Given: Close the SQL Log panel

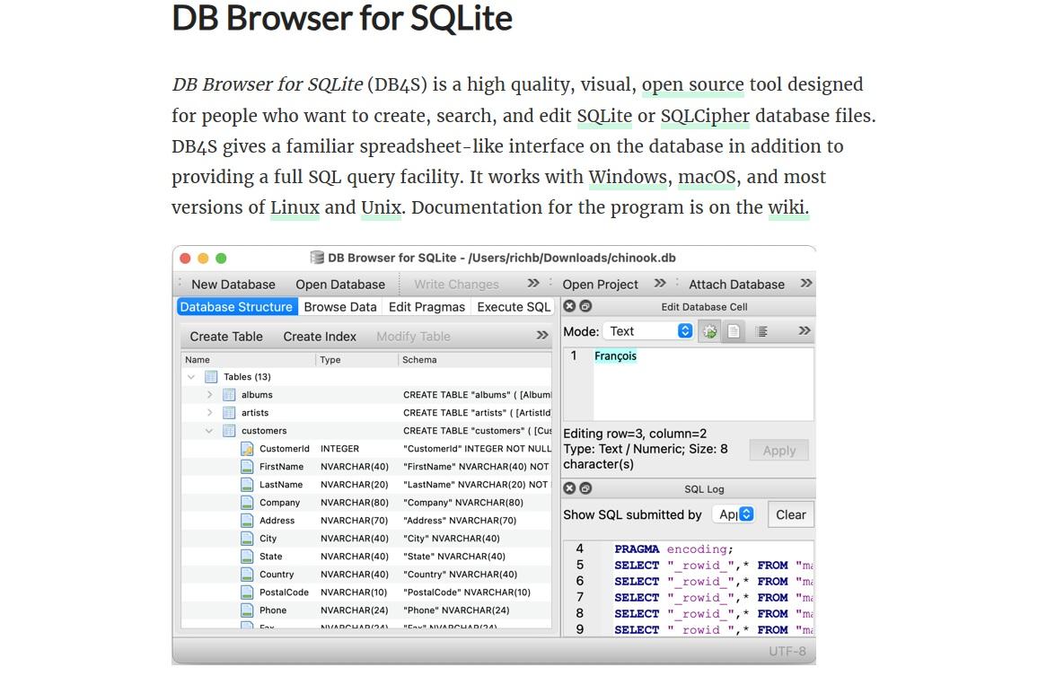Looking at the screenshot, I should (x=569, y=488).
